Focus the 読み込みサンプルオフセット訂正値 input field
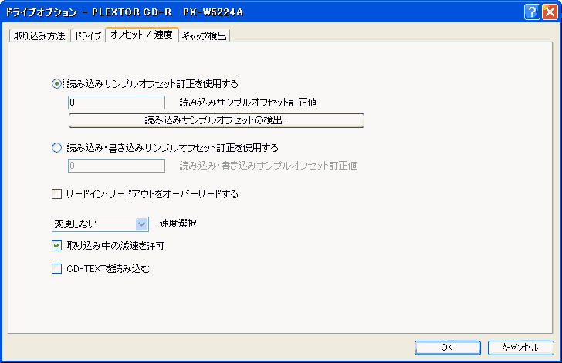 [117, 103]
